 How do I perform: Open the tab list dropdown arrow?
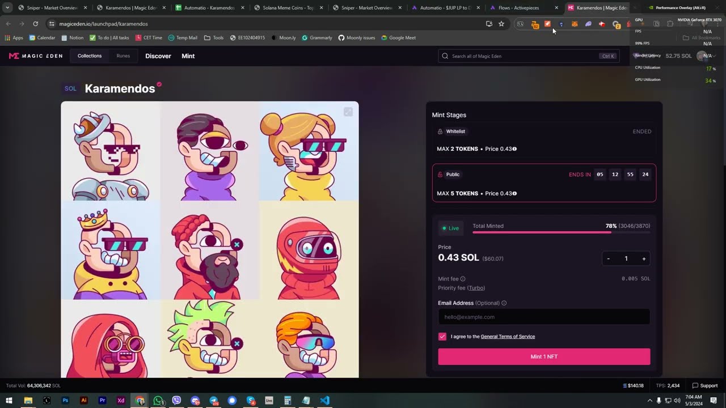7,8
